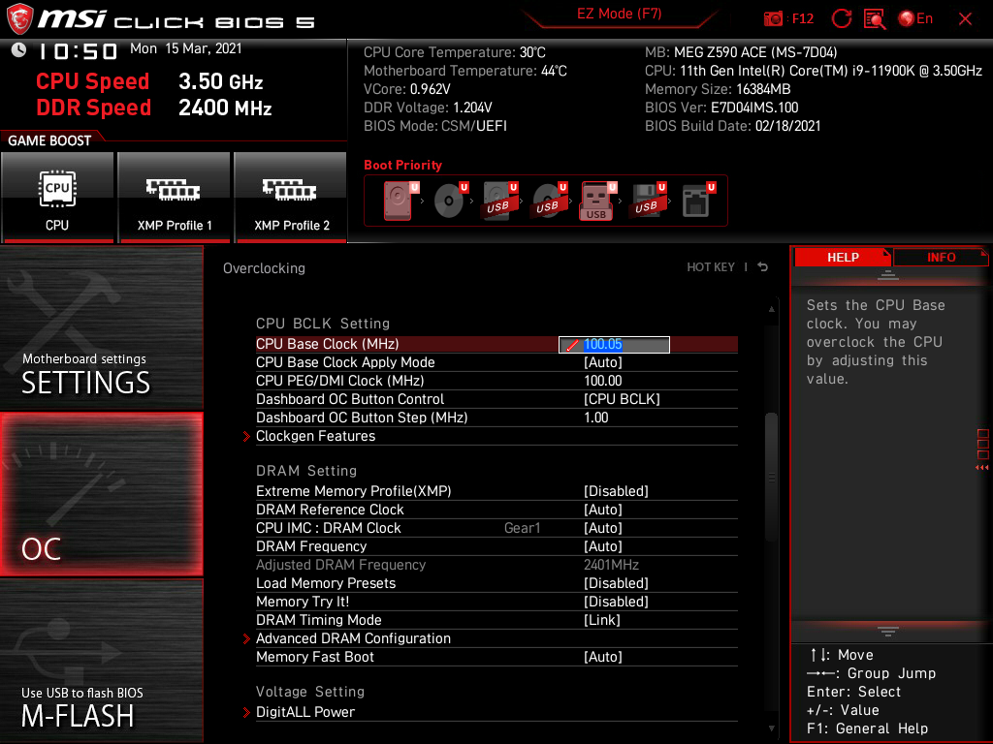Click the Adjusted DRAM Frequency 2401MHz row
The width and height of the screenshot is (993, 744).
(496, 565)
